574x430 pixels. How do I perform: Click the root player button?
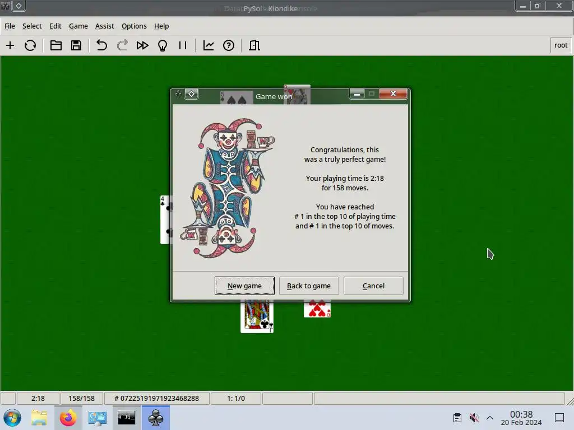561,45
